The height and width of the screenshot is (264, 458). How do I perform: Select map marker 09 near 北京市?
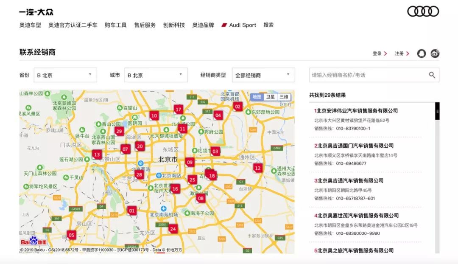[190, 163]
